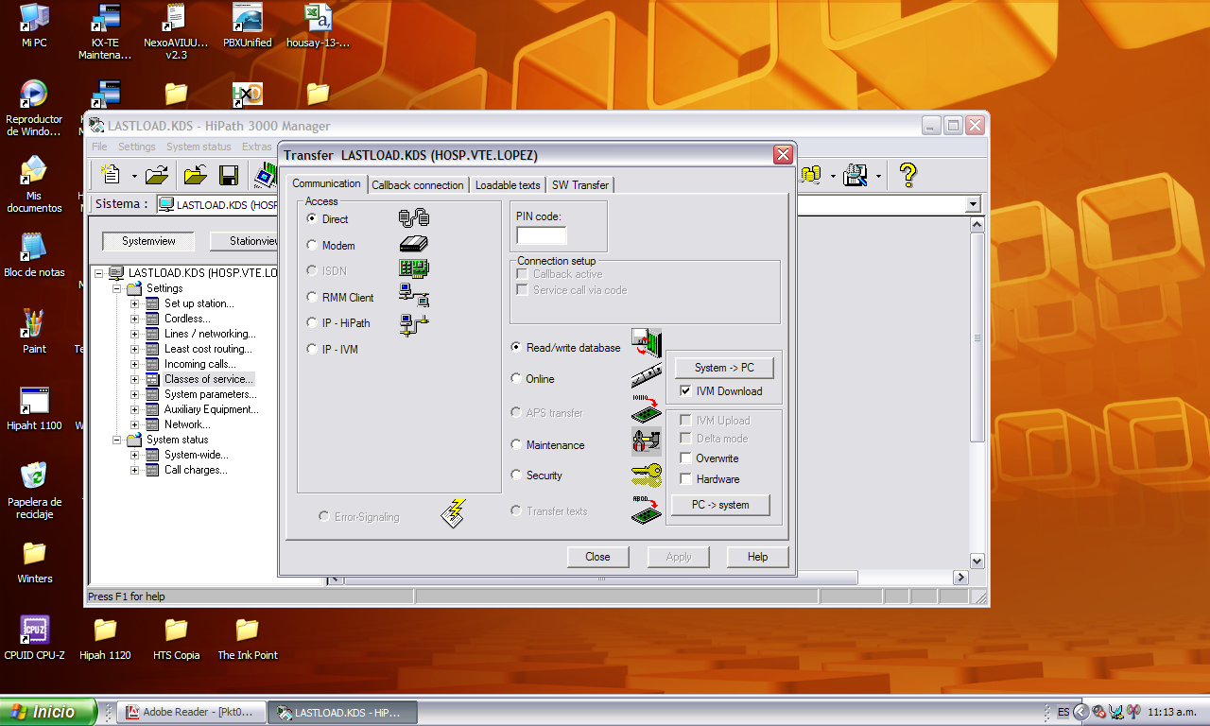Select the Paint desktop shortcut

tap(34, 331)
